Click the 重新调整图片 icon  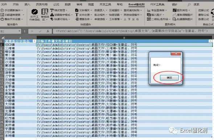pyautogui.click(x=174, y=15)
